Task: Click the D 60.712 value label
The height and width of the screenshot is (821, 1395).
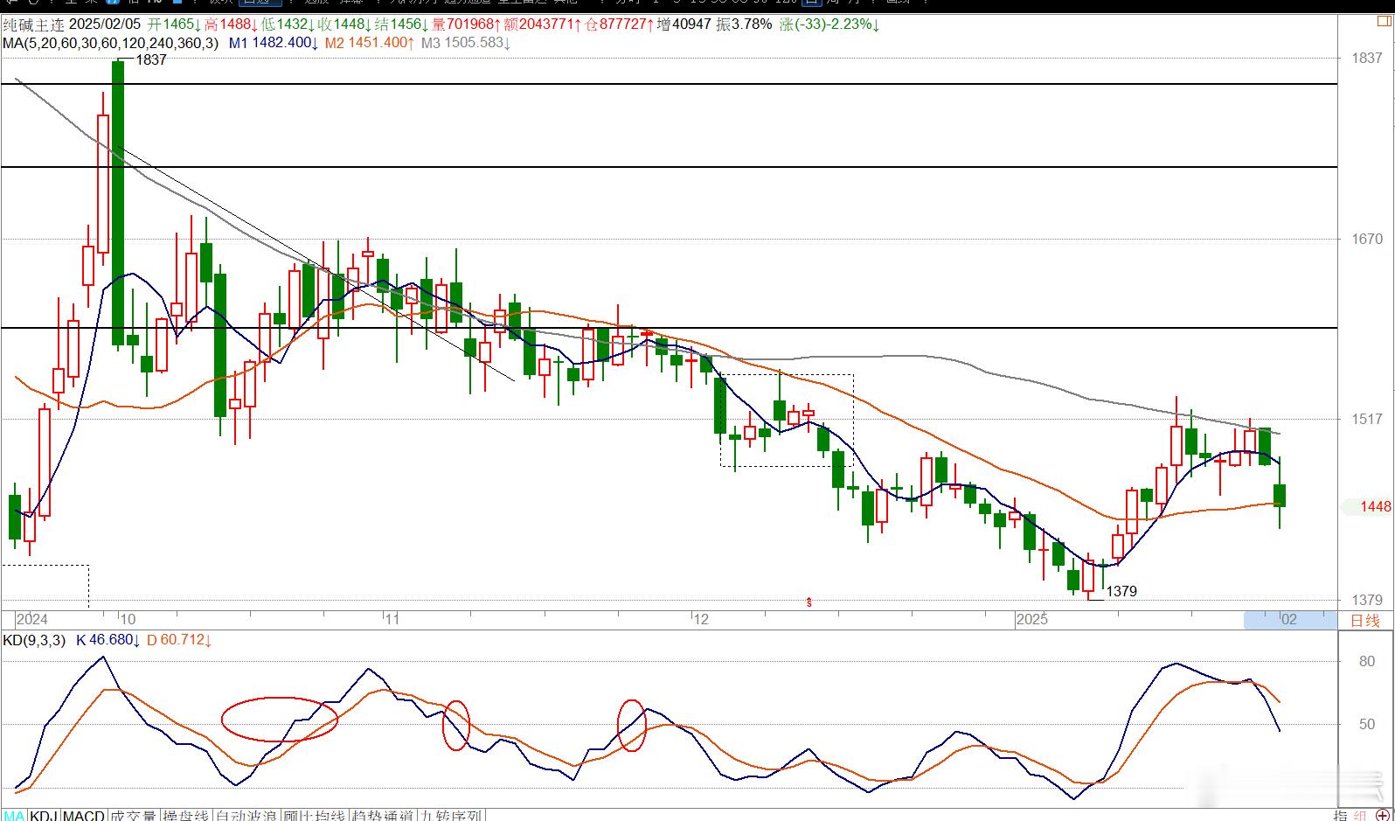Action: click(x=179, y=640)
